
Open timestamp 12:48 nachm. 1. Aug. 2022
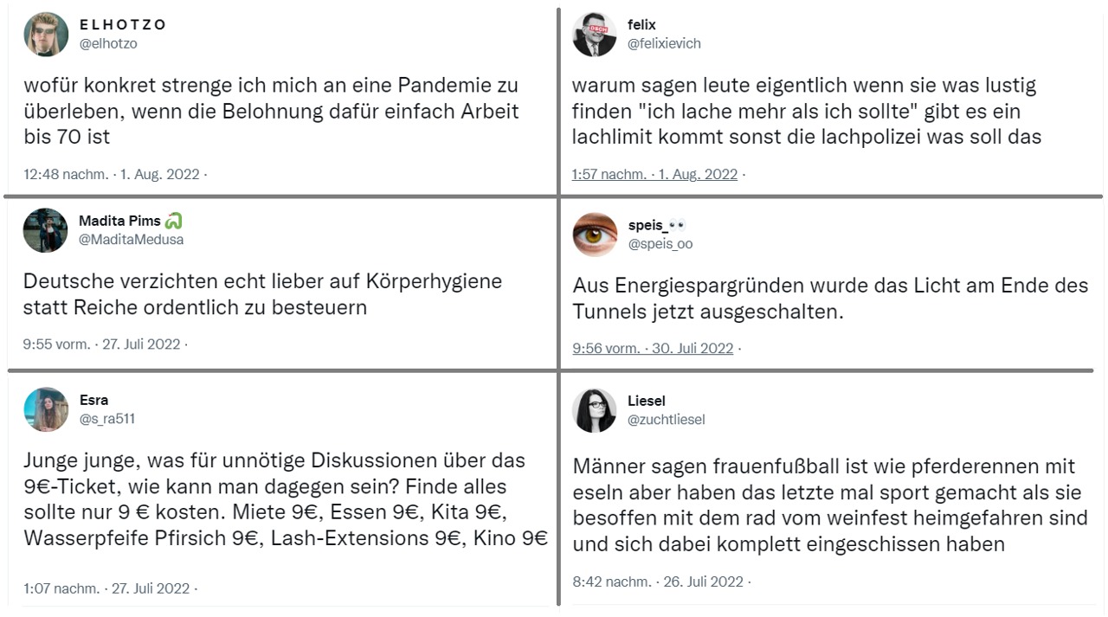[112, 174]
